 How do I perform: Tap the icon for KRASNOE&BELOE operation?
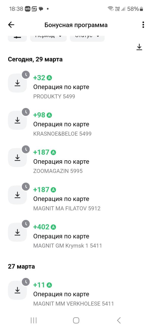(x=17, y=120)
